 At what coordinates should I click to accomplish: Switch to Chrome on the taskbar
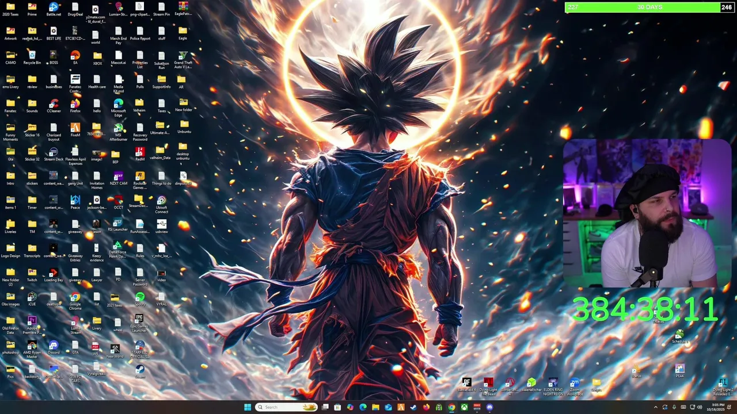click(x=451, y=407)
